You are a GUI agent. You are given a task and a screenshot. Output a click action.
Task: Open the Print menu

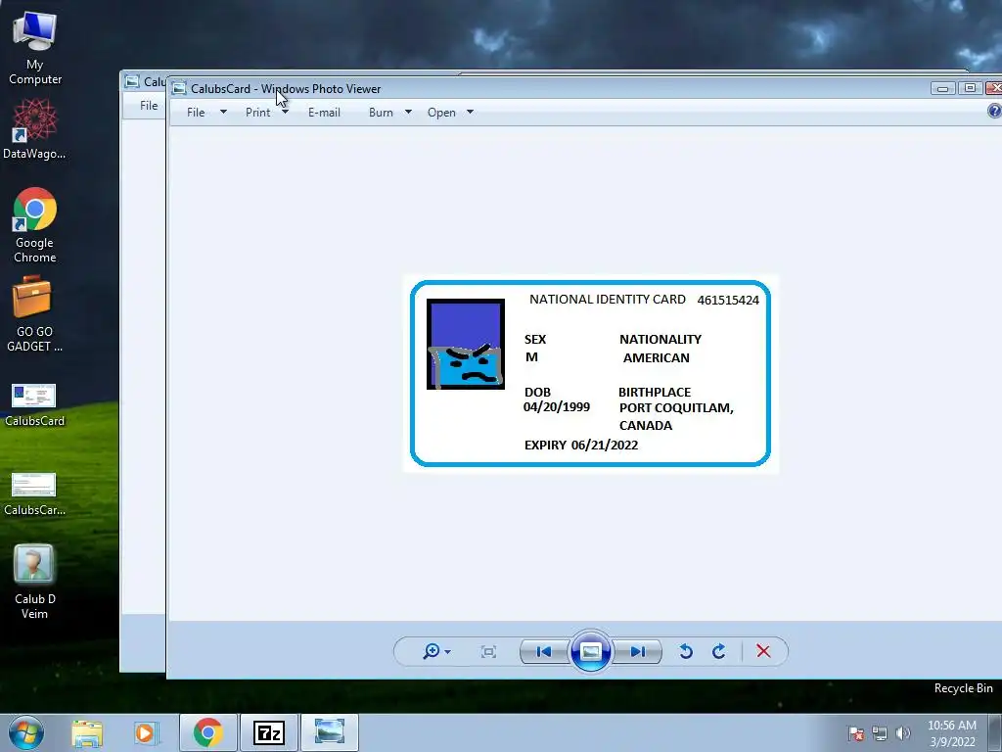tap(257, 113)
